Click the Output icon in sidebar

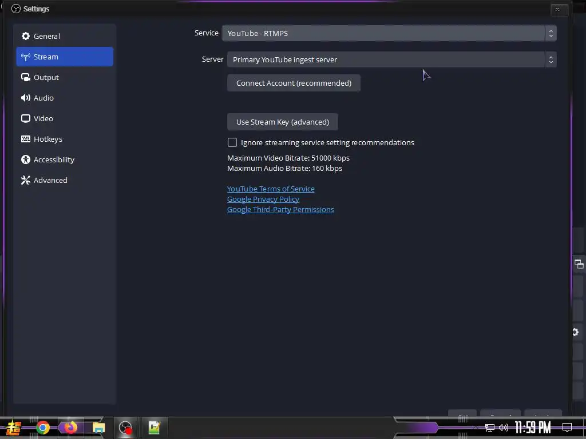tap(25, 77)
